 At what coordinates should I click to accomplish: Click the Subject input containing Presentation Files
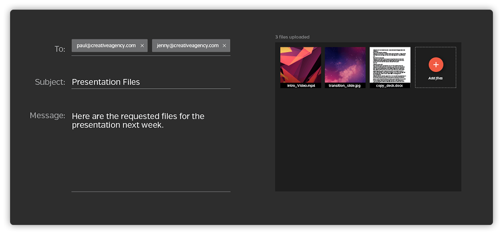[151, 82]
